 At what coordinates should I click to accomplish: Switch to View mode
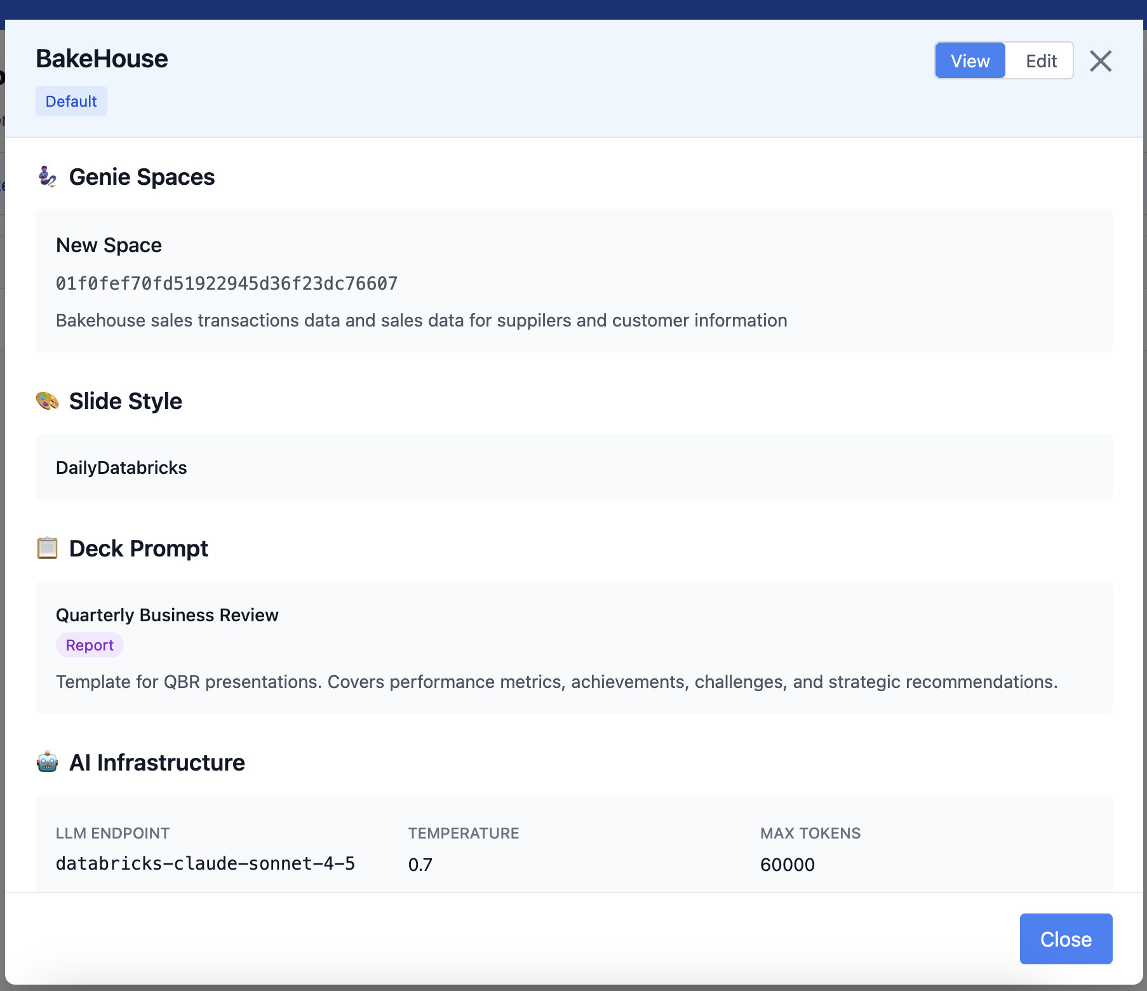coord(970,61)
